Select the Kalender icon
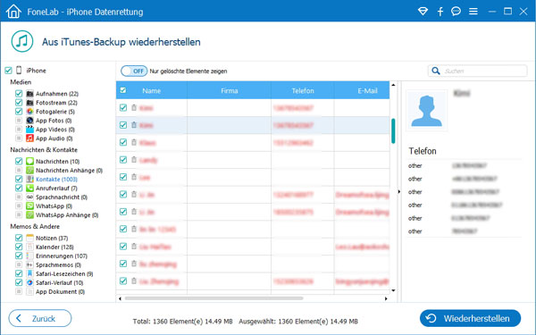 [29, 247]
